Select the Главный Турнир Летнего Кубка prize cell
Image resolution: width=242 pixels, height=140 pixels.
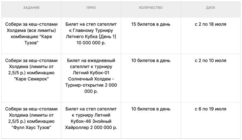[x=91, y=34]
